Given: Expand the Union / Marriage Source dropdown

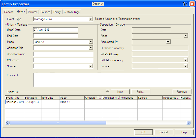Looking at the screenshot, I should [91, 66].
